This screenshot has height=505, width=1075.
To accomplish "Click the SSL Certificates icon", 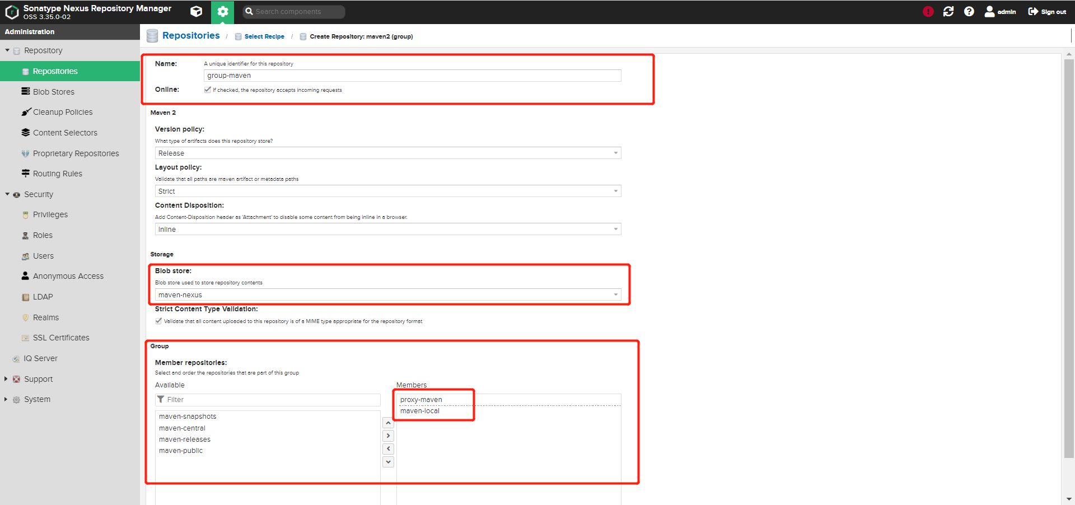I will pyautogui.click(x=26, y=338).
